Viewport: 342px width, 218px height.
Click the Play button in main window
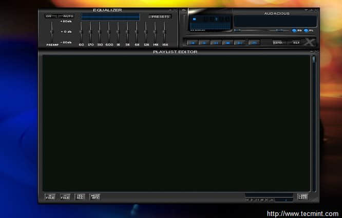coord(204,43)
